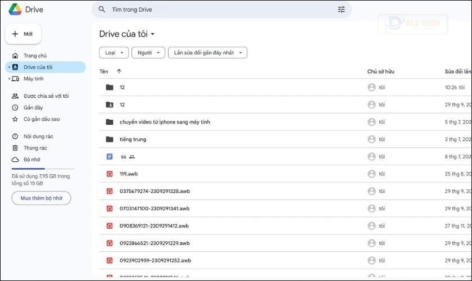Click audio icon of '0923866521-2309291229.awb'

(110, 243)
